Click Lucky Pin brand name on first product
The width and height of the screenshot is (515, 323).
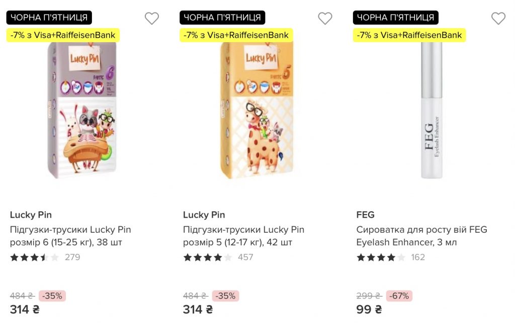pos(31,215)
